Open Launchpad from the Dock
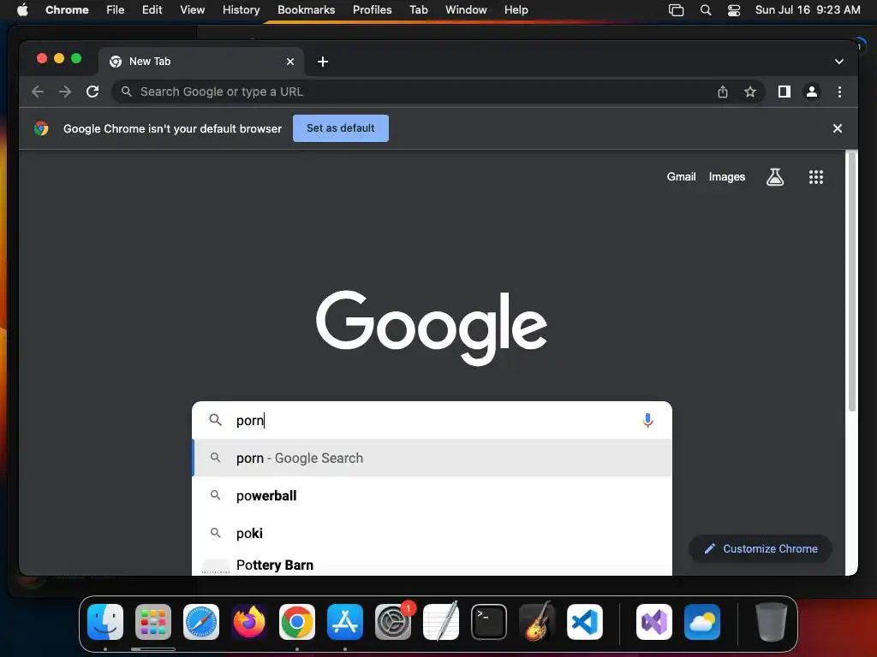This screenshot has width=877, height=657. 153,622
